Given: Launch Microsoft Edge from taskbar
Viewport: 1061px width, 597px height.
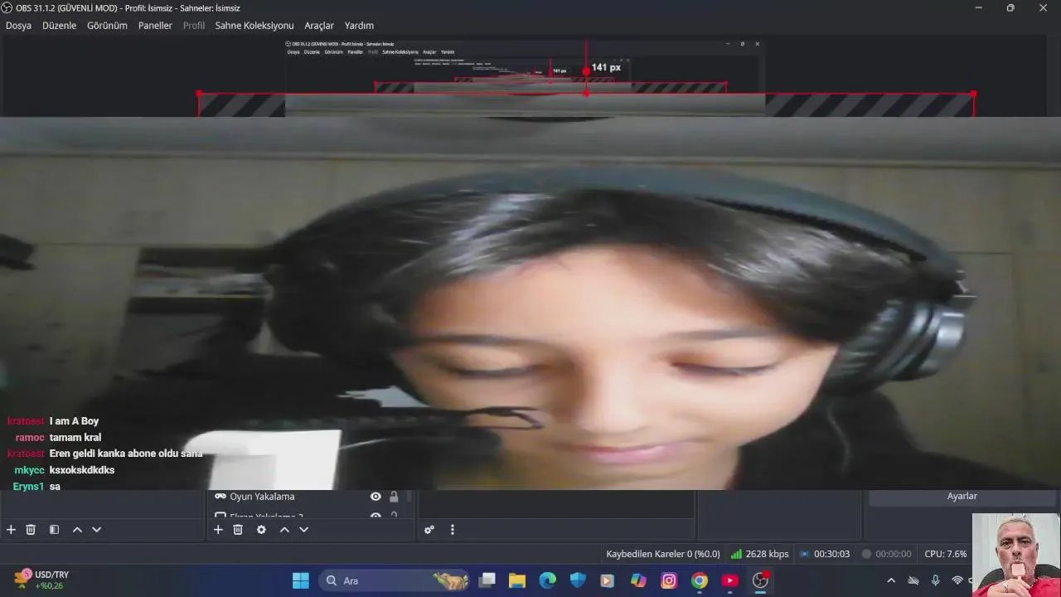Looking at the screenshot, I should click(548, 580).
